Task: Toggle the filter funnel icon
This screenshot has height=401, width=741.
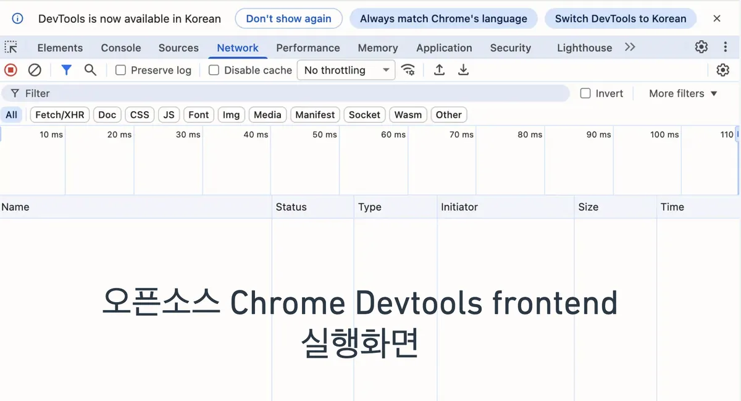Action: tap(66, 70)
